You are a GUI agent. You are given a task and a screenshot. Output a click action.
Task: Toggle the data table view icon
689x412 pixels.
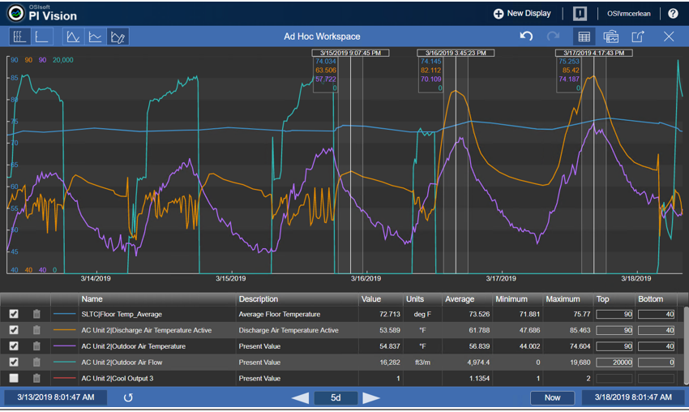pos(584,36)
